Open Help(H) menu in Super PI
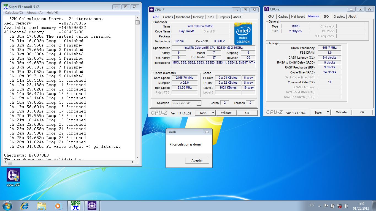 coord(52,13)
